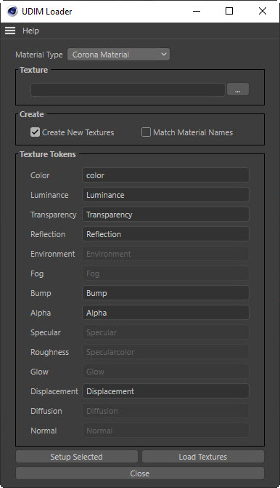Close window using title bar X

click(x=263, y=11)
